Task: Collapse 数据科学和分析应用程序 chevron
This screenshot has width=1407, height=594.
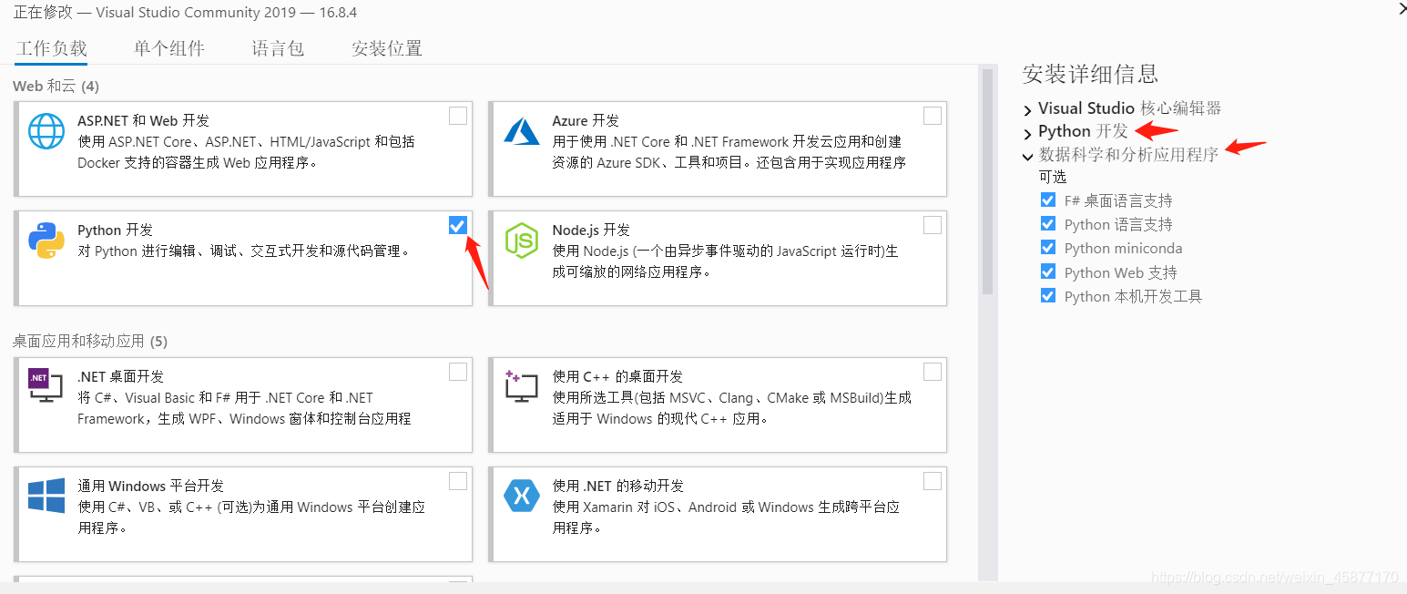Action: (x=1028, y=157)
